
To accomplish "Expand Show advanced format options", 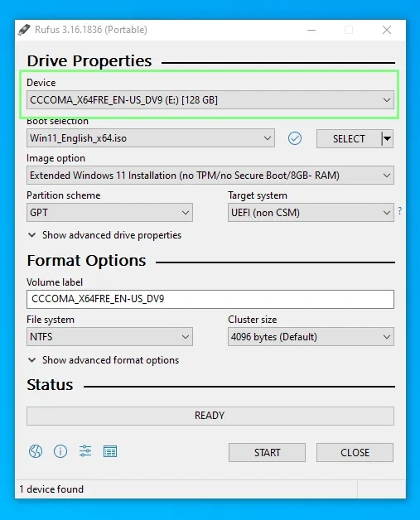I will 104,360.
